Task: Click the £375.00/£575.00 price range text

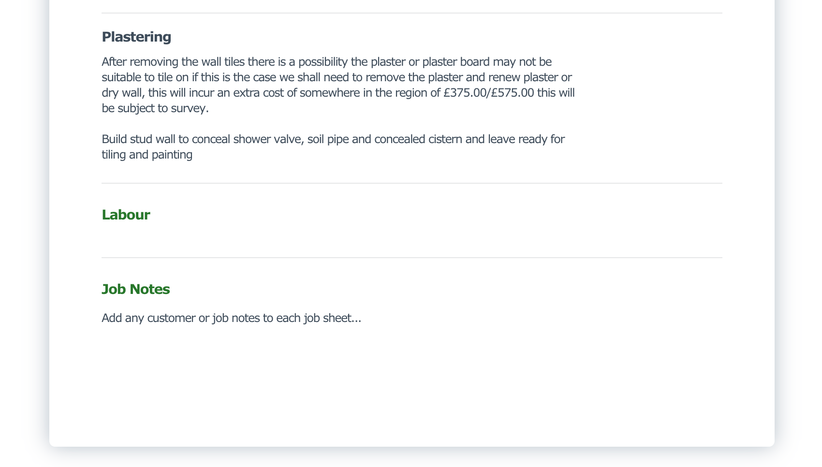Action: pos(489,93)
